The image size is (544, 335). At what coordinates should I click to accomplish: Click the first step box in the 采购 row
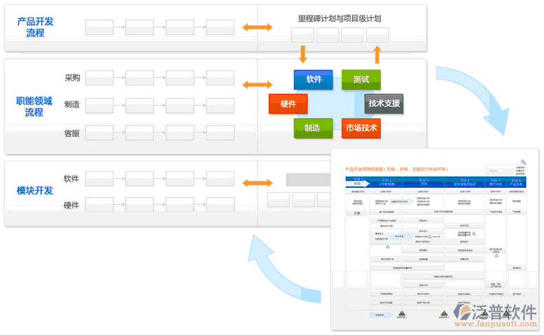pos(99,78)
